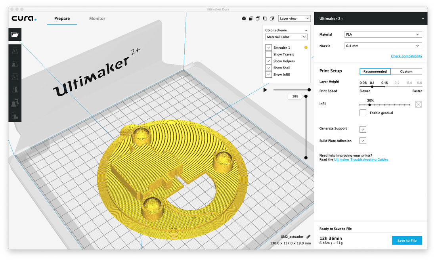Screen dimensions: 436x260
Task: Toggle Extruder 1 visibility checkbox
Action: (268, 48)
